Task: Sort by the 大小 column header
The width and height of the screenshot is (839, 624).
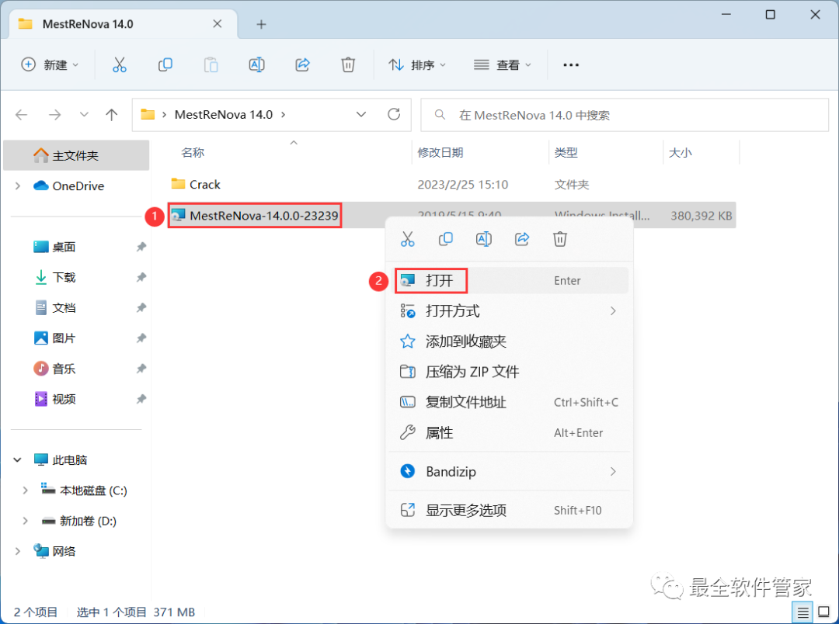Action: (680, 152)
